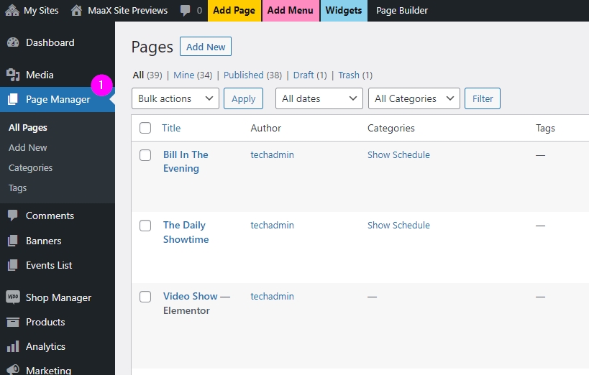Click the Products archive box icon

click(x=13, y=322)
